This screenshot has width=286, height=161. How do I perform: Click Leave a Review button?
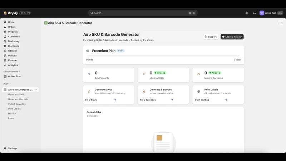[x=232, y=37]
